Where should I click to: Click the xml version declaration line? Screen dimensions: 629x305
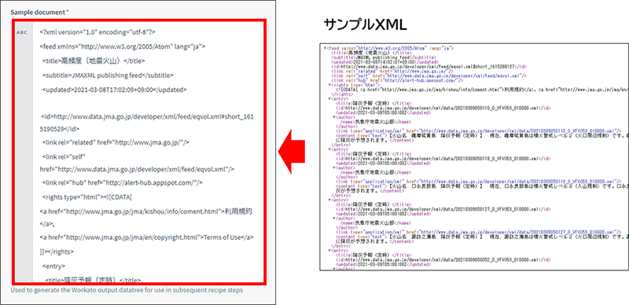coord(97,32)
